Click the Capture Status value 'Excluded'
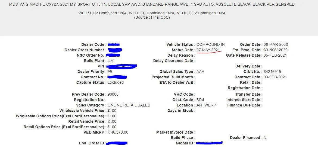The width and height of the screenshot is (318, 165). click(116, 82)
